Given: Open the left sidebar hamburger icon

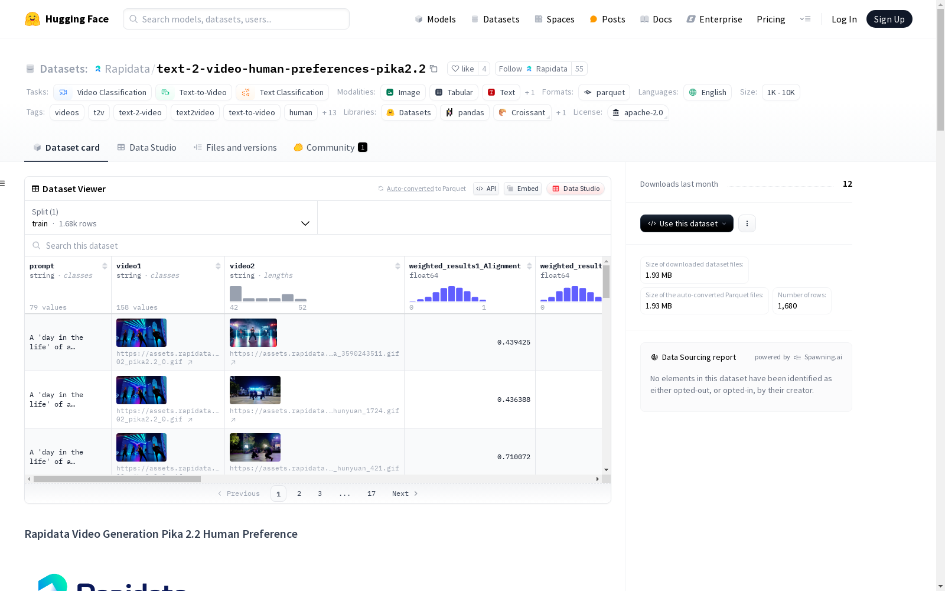Looking at the screenshot, I should point(2,183).
